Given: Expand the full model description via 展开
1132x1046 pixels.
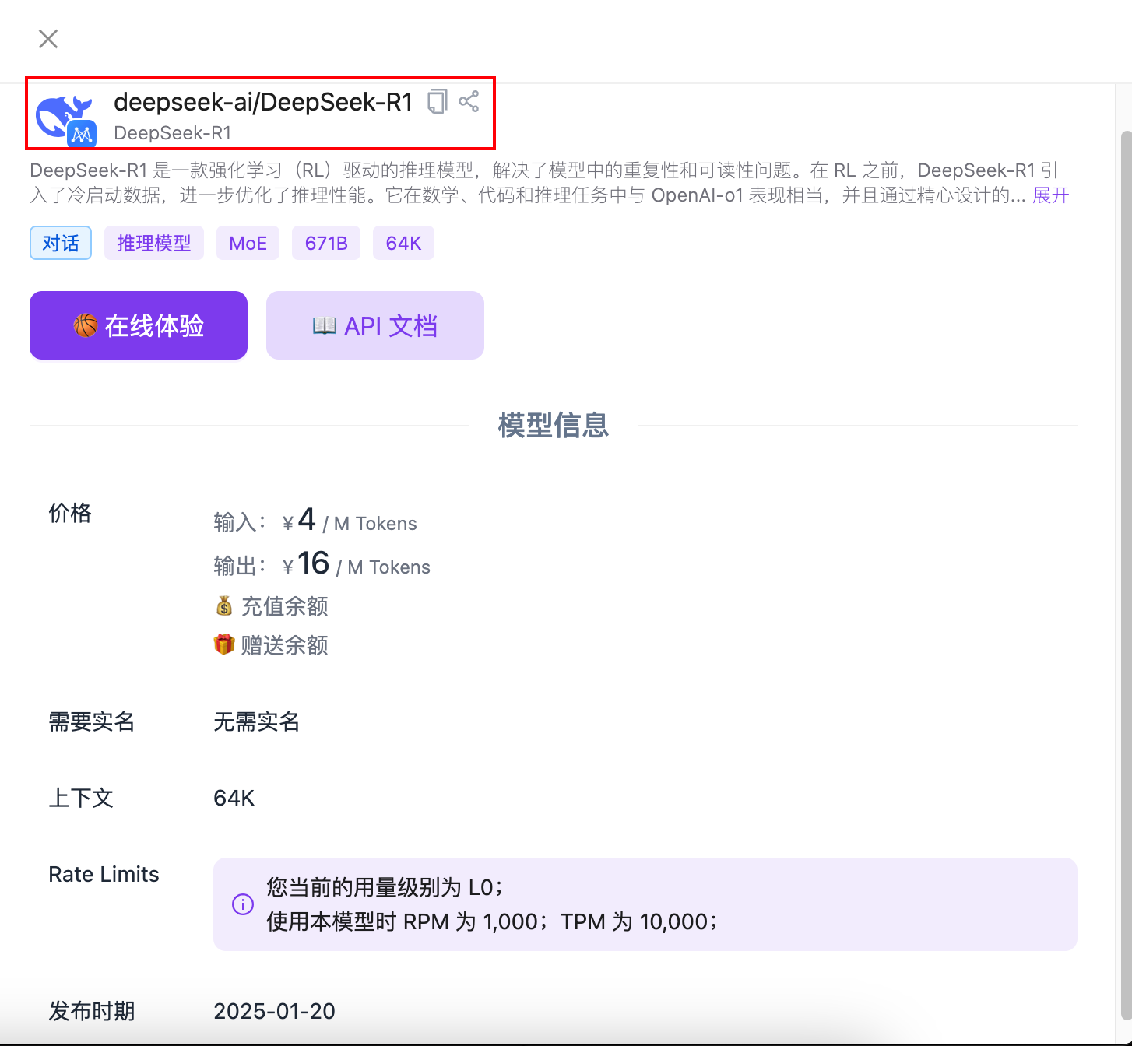Looking at the screenshot, I should [x=1050, y=195].
